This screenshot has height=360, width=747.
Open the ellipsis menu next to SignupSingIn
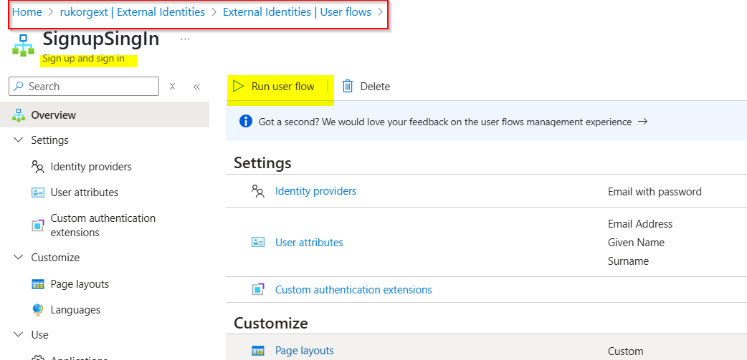pos(186,39)
